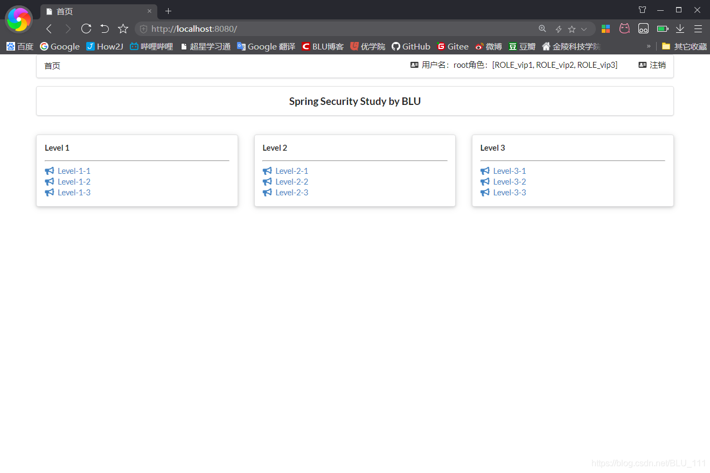Screen dimensions: 710x473
Task: Toggle the zoom magnifier in the address bar
Action: (542, 29)
